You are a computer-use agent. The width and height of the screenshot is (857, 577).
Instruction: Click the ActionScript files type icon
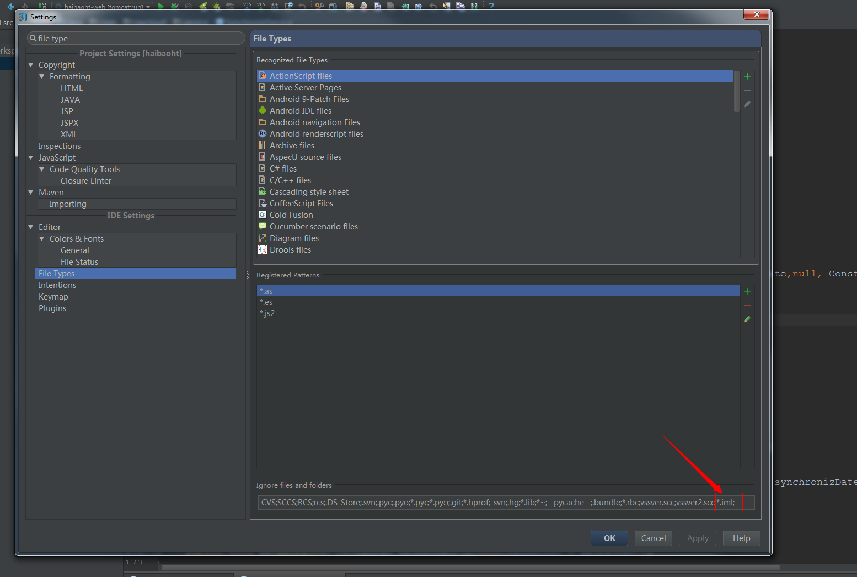click(263, 76)
